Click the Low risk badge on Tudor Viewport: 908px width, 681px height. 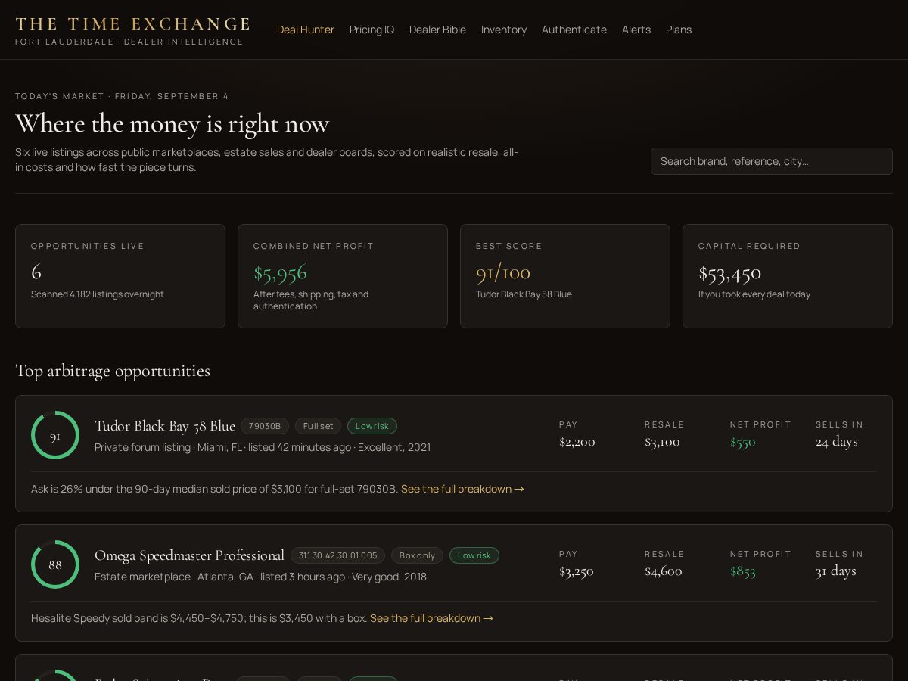point(372,426)
